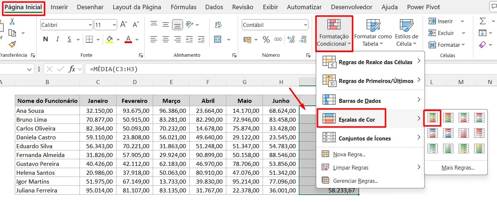This screenshot has width=497, height=202.
Task: Apply thousands separator (000) style
Action: point(278,39)
